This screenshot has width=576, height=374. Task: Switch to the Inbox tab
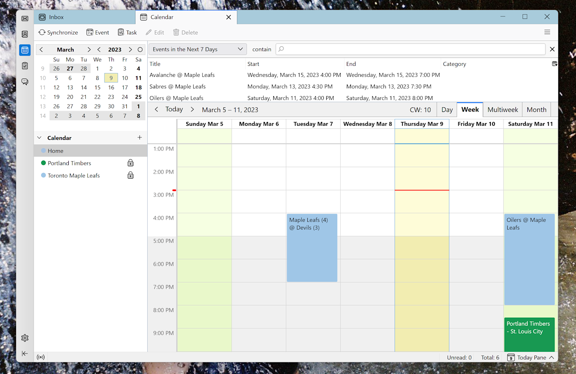[x=84, y=17]
